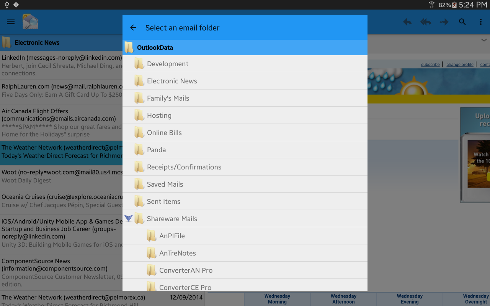The width and height of the screenshot is (490, 306).
Task: Select the Wednesday Morning forecast column
Action: coord(277,299)
